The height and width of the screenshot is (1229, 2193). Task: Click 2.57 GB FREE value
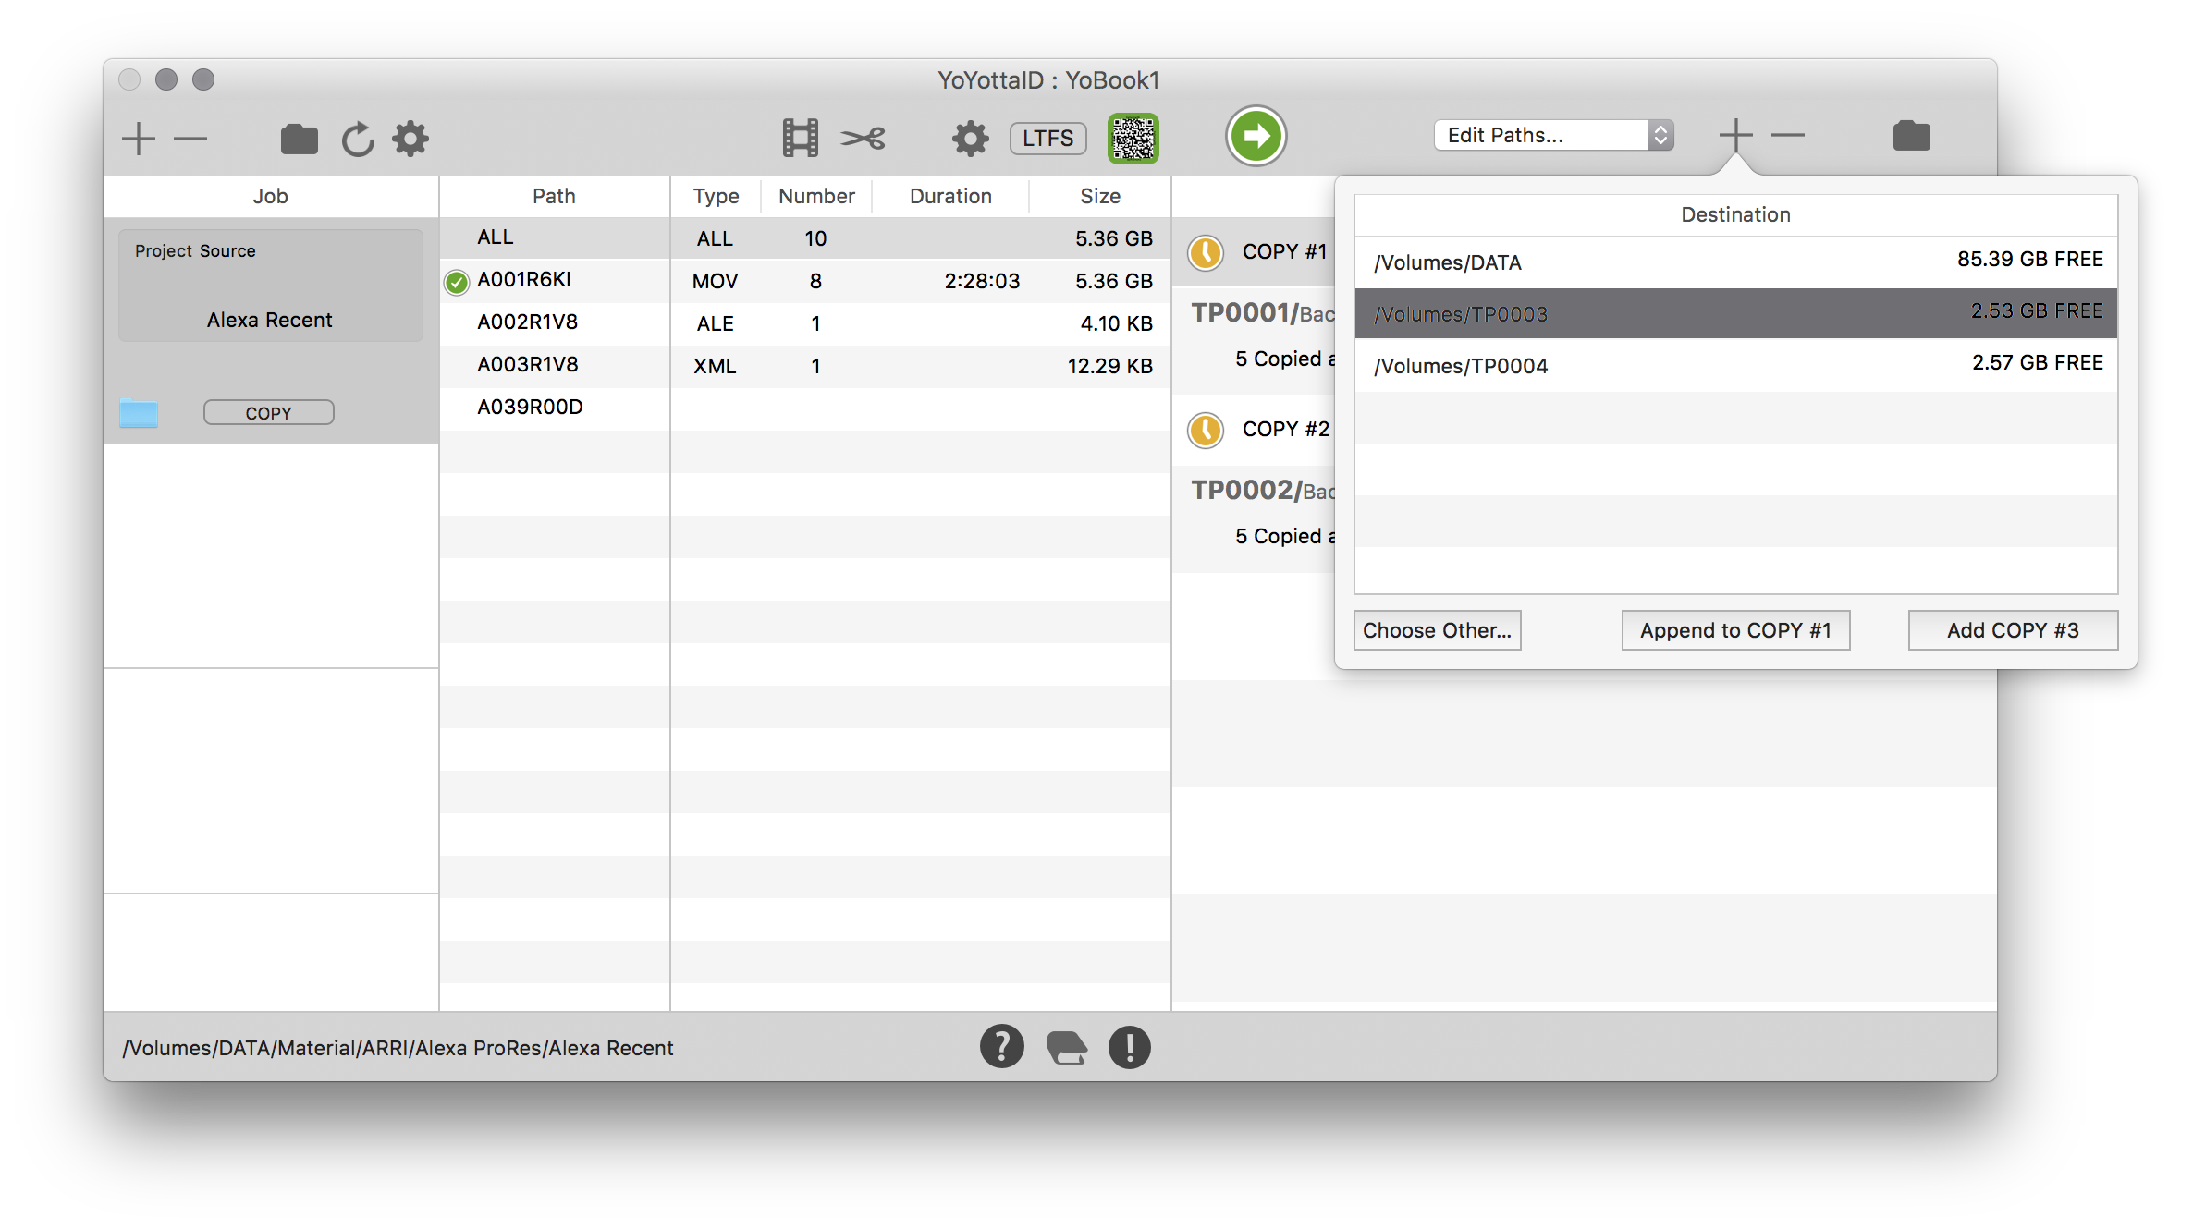[x=2037, y=362]
